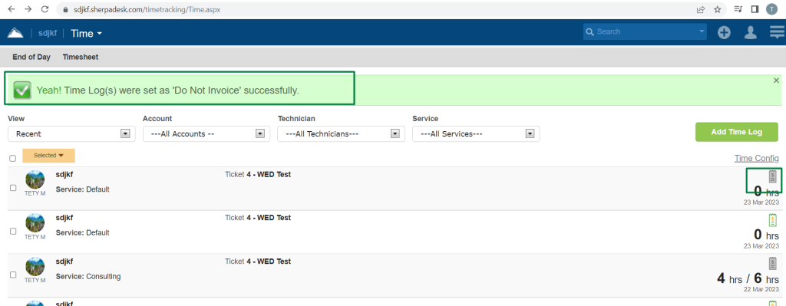Click the Service: Consulting text
The image size is (786, 306).
[88, 276]
